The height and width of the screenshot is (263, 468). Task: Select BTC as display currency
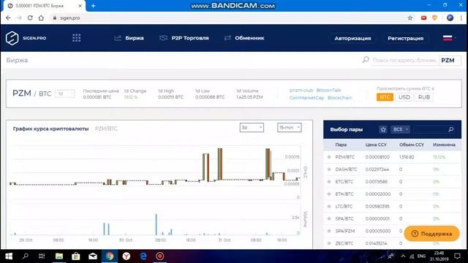tap(385, 97)
